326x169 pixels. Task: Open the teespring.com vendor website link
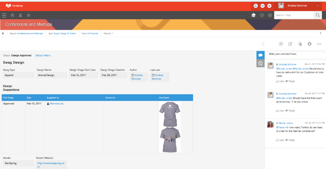tap(51, 165)
